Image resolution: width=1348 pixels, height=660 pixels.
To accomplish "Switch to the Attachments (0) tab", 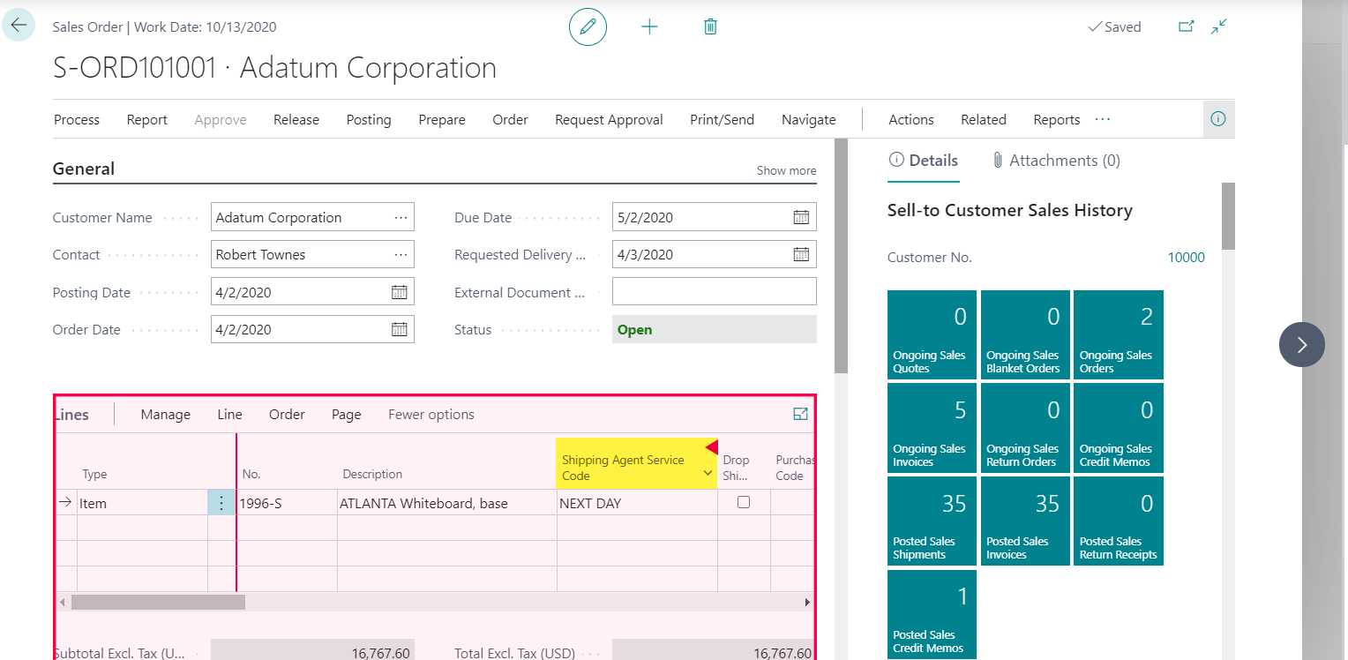I will (x=1056, y=161).
